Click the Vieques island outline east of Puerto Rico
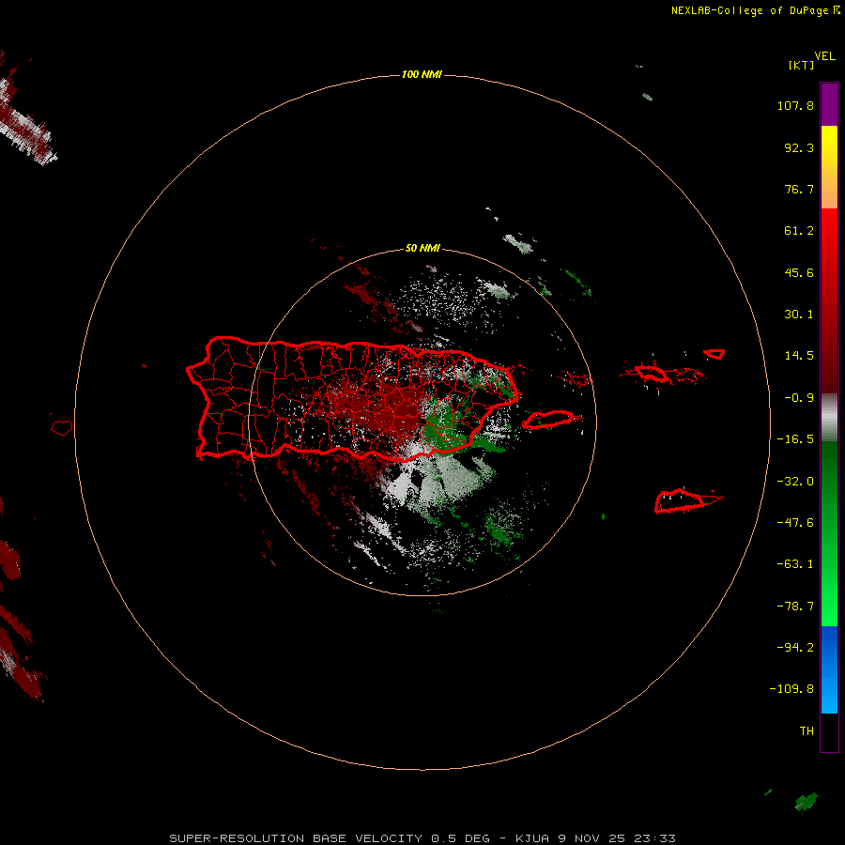The width and height of the screenshot is (845, 845). point(548,420)
